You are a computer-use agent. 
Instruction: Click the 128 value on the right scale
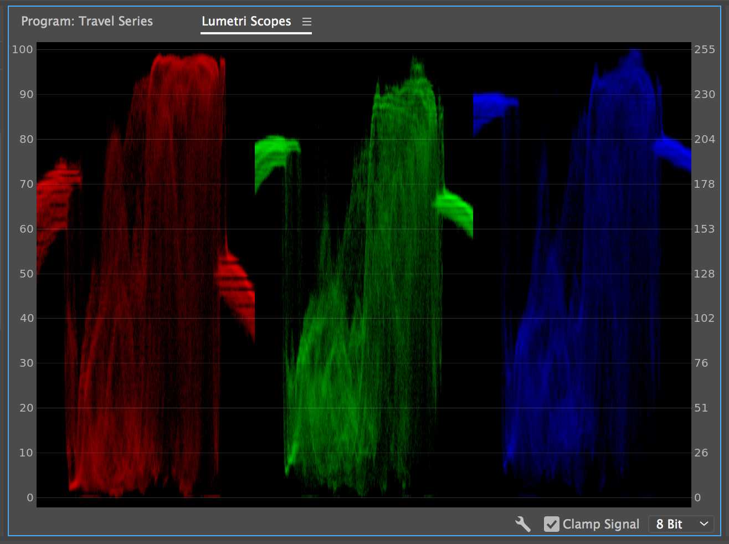pyautogui.click(x=704, y=274)
